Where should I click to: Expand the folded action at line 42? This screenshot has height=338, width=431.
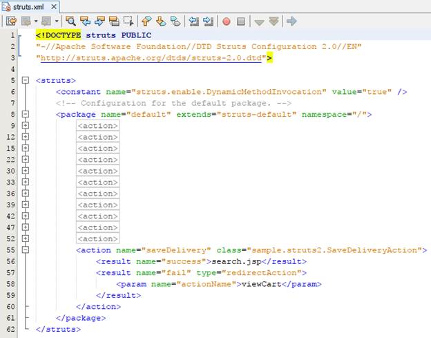pyautogui.click(x=26, y=216)
